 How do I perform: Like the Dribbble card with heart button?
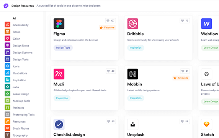click(x=185, y=21)
